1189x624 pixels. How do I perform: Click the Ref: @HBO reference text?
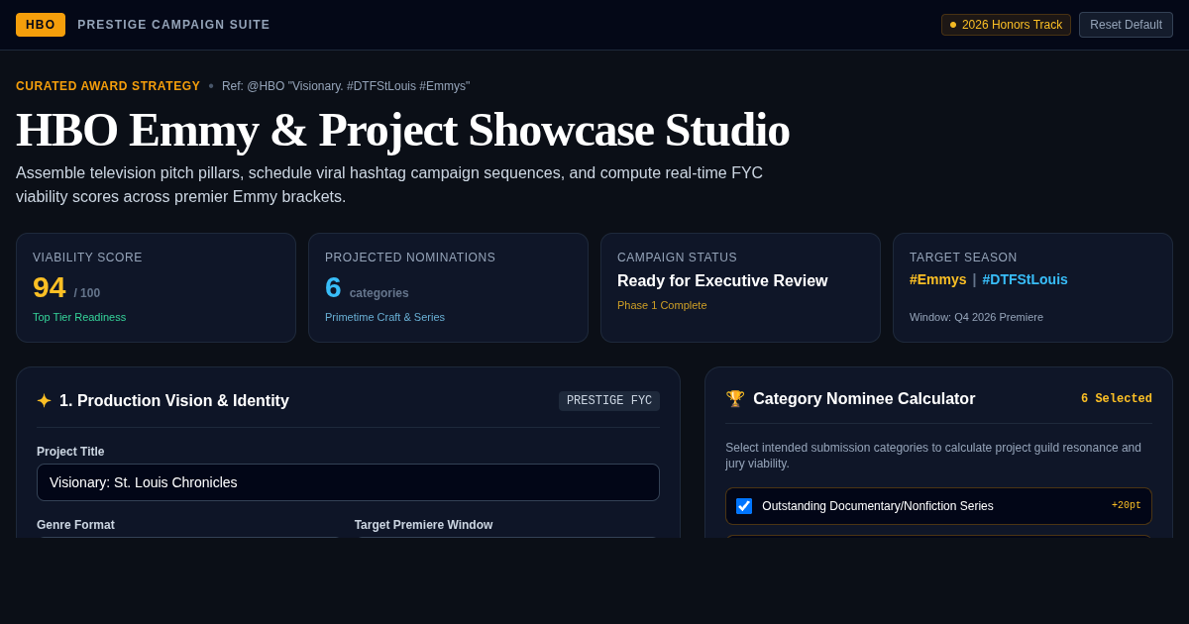346,86
